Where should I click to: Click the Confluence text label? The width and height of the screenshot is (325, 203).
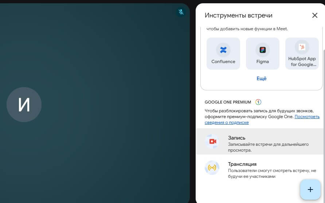223,62
